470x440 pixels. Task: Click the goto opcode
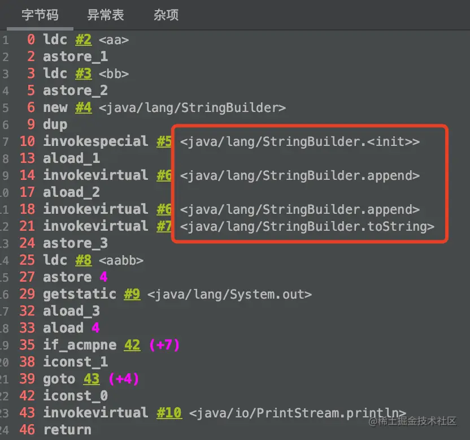pos(59,379)
